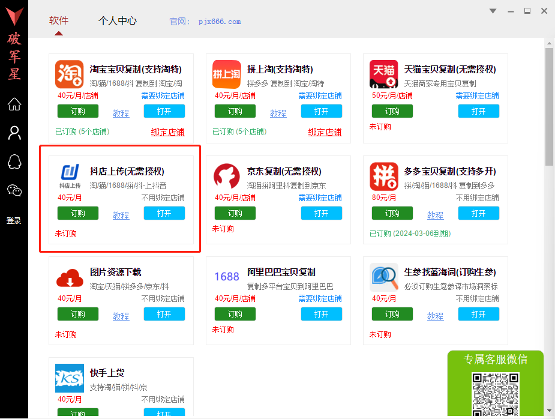Click the 快手上货 title text

[107, 373]
